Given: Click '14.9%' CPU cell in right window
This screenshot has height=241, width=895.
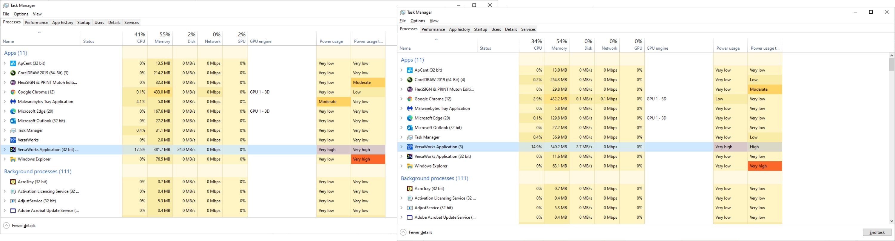Looking at the screenshot, I should coord(531,147).
